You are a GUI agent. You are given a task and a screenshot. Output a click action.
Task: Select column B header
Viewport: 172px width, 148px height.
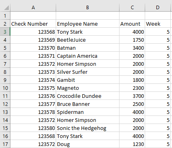tap(87, 8)
